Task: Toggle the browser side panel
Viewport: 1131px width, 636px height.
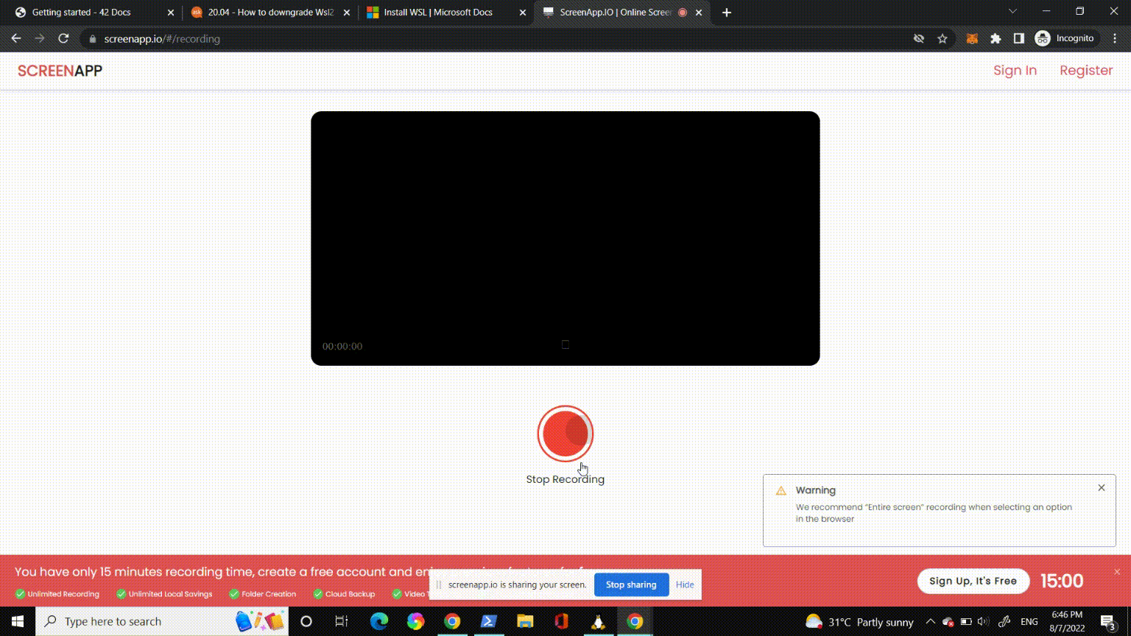Action: pyautogui.click(x=1019, y=39)
